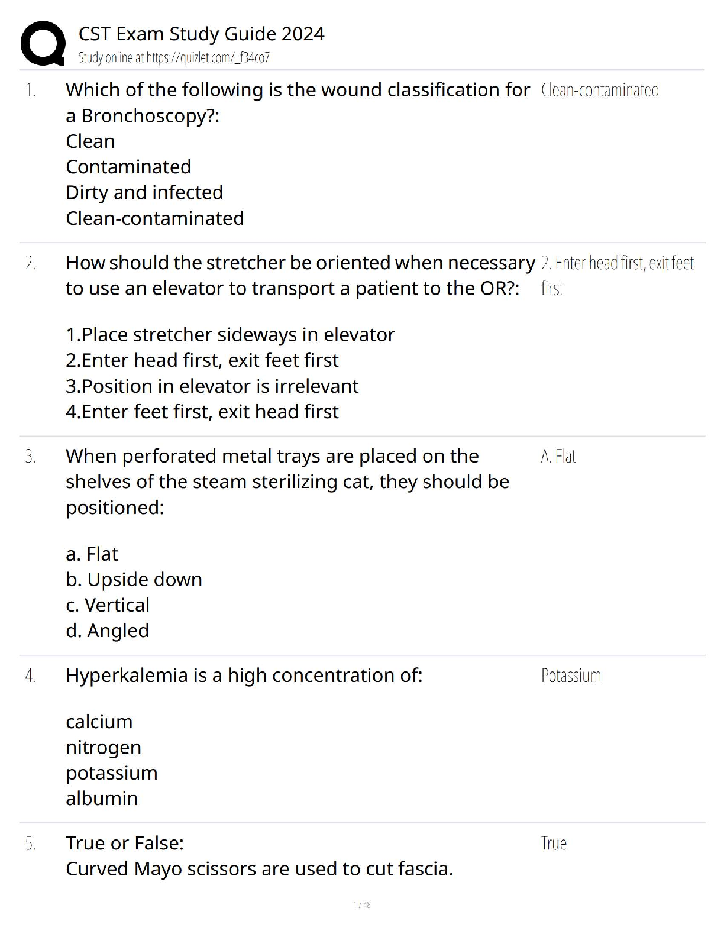The height and width of the screenshot is (937, 724).
Task: Select potassium in the Hyperkalemia choices
Action: (x=112, y=773)
